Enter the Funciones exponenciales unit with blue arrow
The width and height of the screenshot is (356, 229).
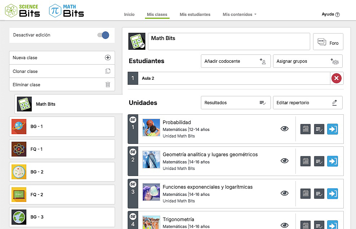pyautogui.click(x=333, y=194)
